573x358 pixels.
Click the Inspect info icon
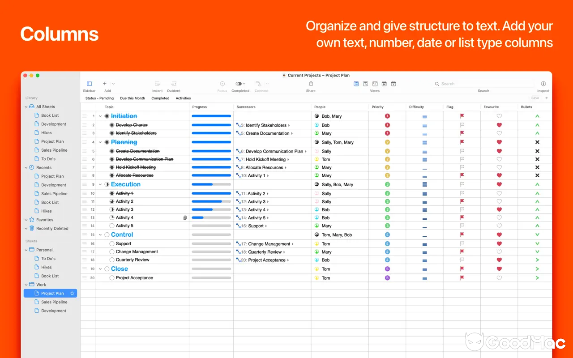543,84
